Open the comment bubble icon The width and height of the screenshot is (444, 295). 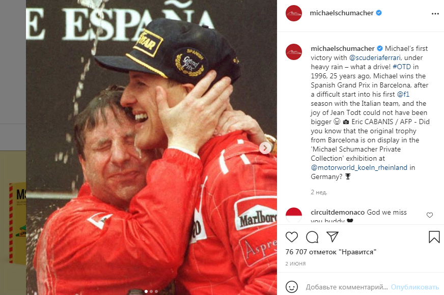(x=312, y=237)
